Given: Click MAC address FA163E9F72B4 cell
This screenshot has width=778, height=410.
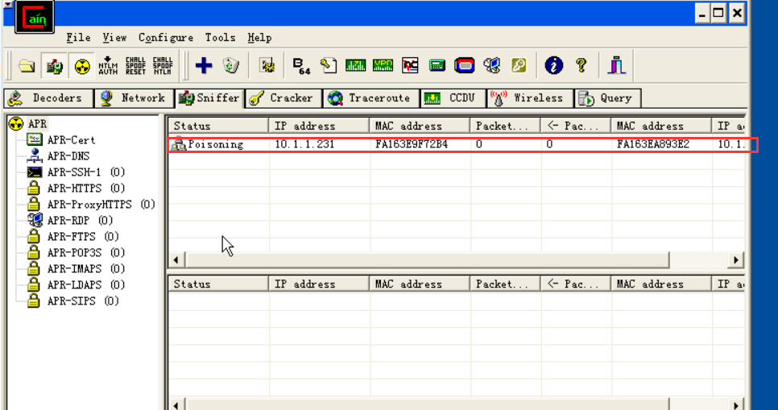Looking at the screenshot, I should click(x=412, y=144).
